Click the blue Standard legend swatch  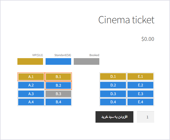click(58, 61)
